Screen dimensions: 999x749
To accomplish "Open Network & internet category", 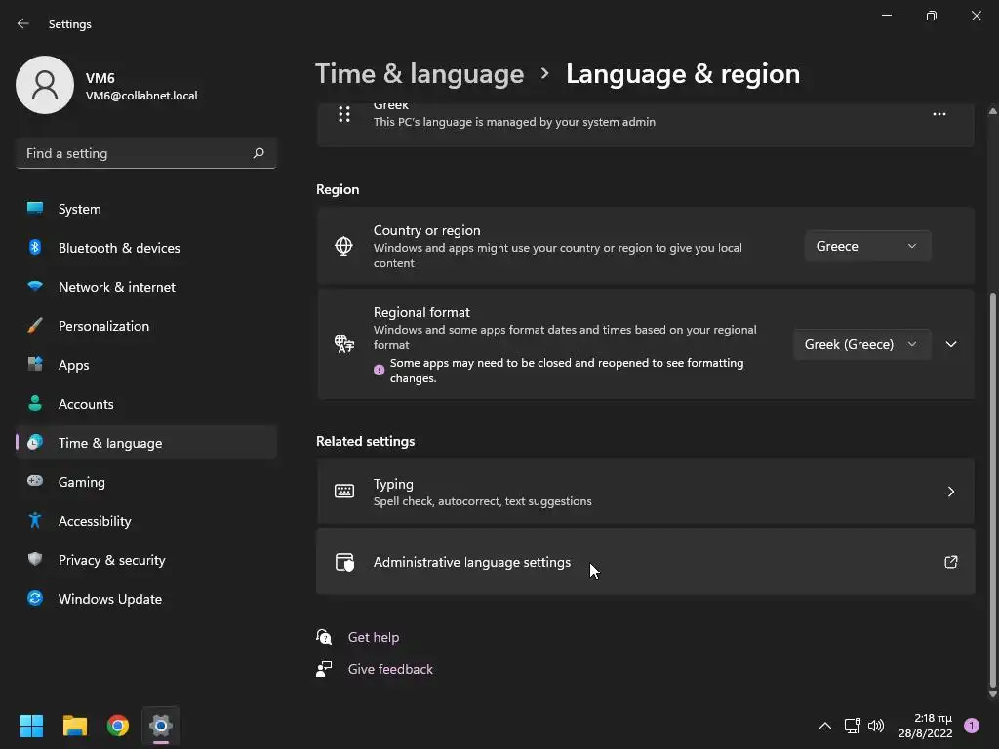I will [146, 287].
